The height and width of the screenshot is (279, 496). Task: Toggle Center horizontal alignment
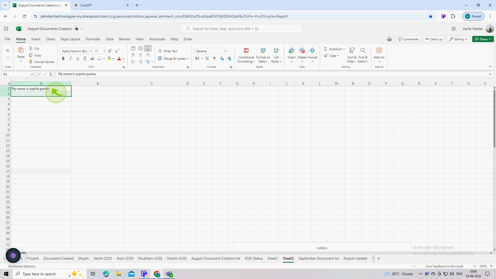coord(141,55)
